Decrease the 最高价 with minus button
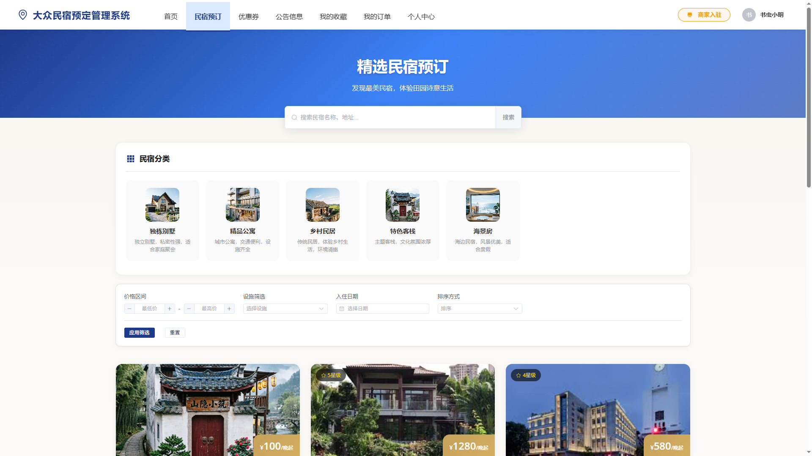812x456 pixels. tap(189, 309)
